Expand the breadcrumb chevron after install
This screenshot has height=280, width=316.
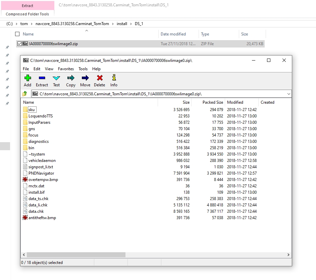(x=131, y=24)
